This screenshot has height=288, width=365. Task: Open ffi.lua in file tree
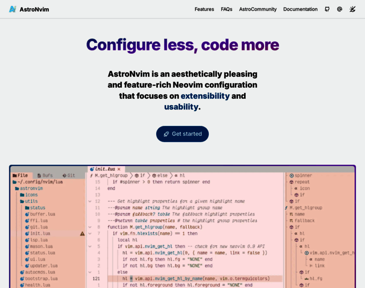click(x=36, y=220)
